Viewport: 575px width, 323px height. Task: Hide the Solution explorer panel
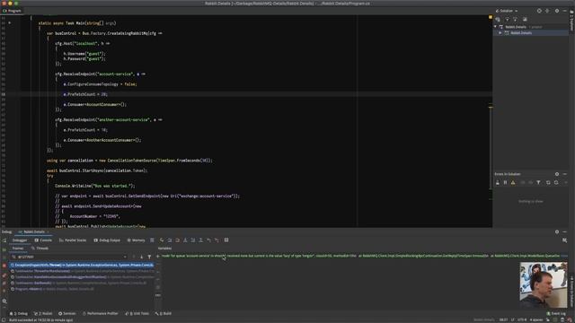565,11
